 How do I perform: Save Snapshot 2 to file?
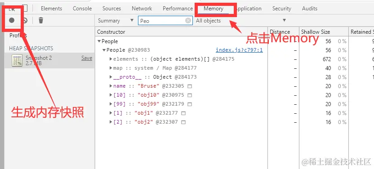click(x=87, y=58)
